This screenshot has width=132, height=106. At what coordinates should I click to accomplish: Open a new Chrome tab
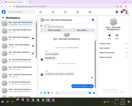point(30,2)
